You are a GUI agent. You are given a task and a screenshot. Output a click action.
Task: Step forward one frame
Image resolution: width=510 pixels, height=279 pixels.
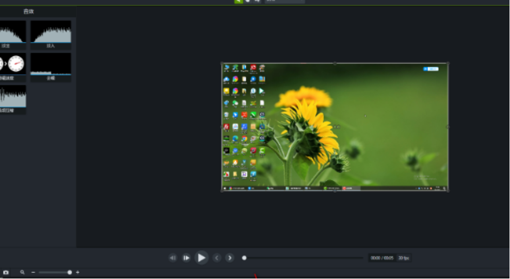[186, 258]
